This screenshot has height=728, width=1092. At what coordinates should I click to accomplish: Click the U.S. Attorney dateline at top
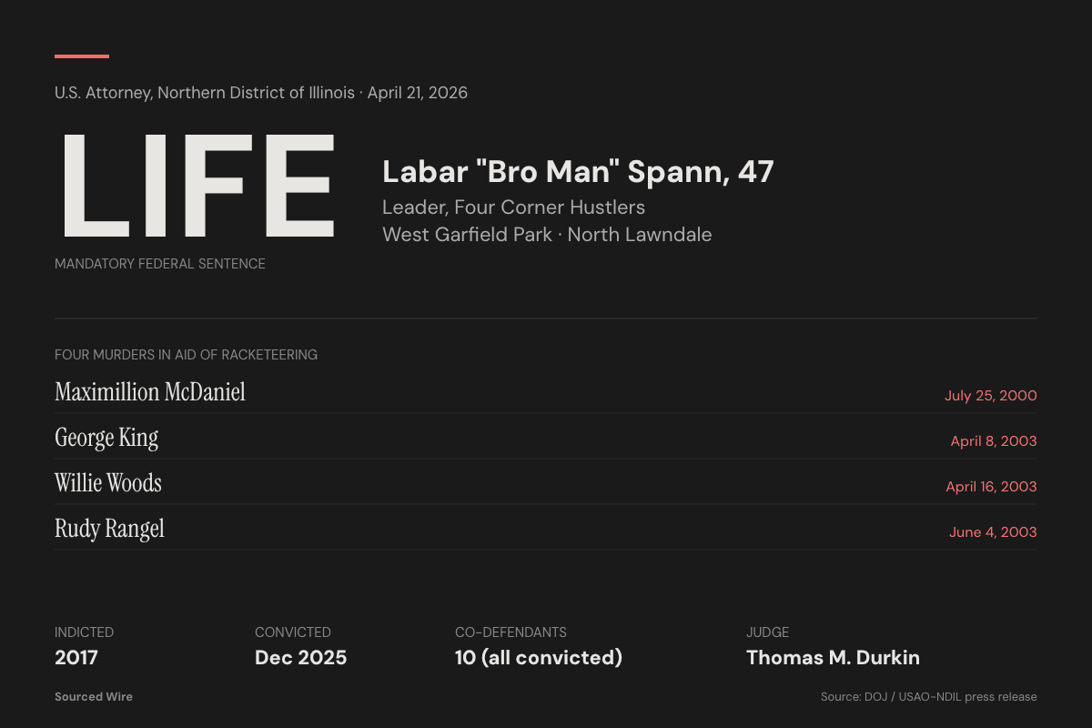261,93
